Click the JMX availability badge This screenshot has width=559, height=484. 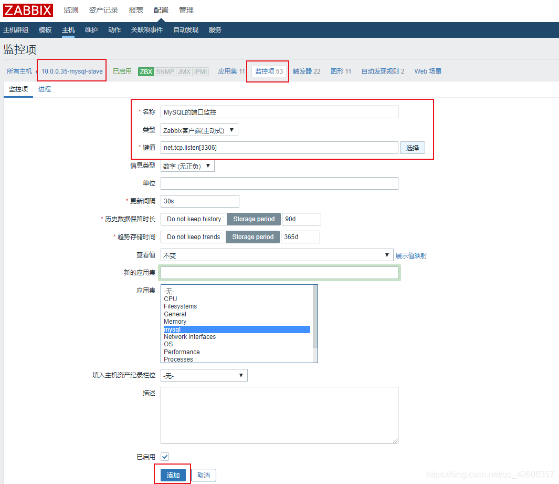click(184, 72)
